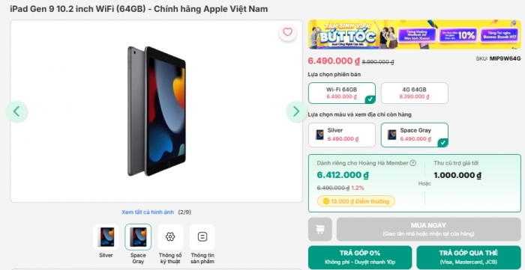525x270 pixels.
Task: Open the Tân Sinh Viên Bứt Tốc banner
Action: tap(415, 34)
